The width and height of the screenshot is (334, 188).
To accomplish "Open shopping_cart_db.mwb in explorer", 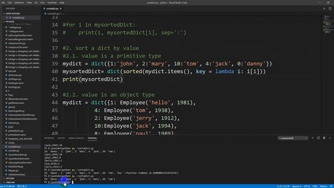I will [20, 139].
